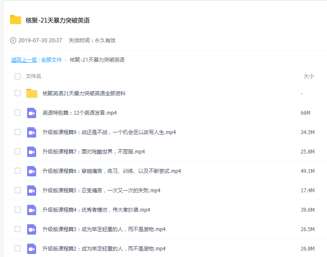
Task: Sort by the 大小 column header
Action: (x=308, y=76)
